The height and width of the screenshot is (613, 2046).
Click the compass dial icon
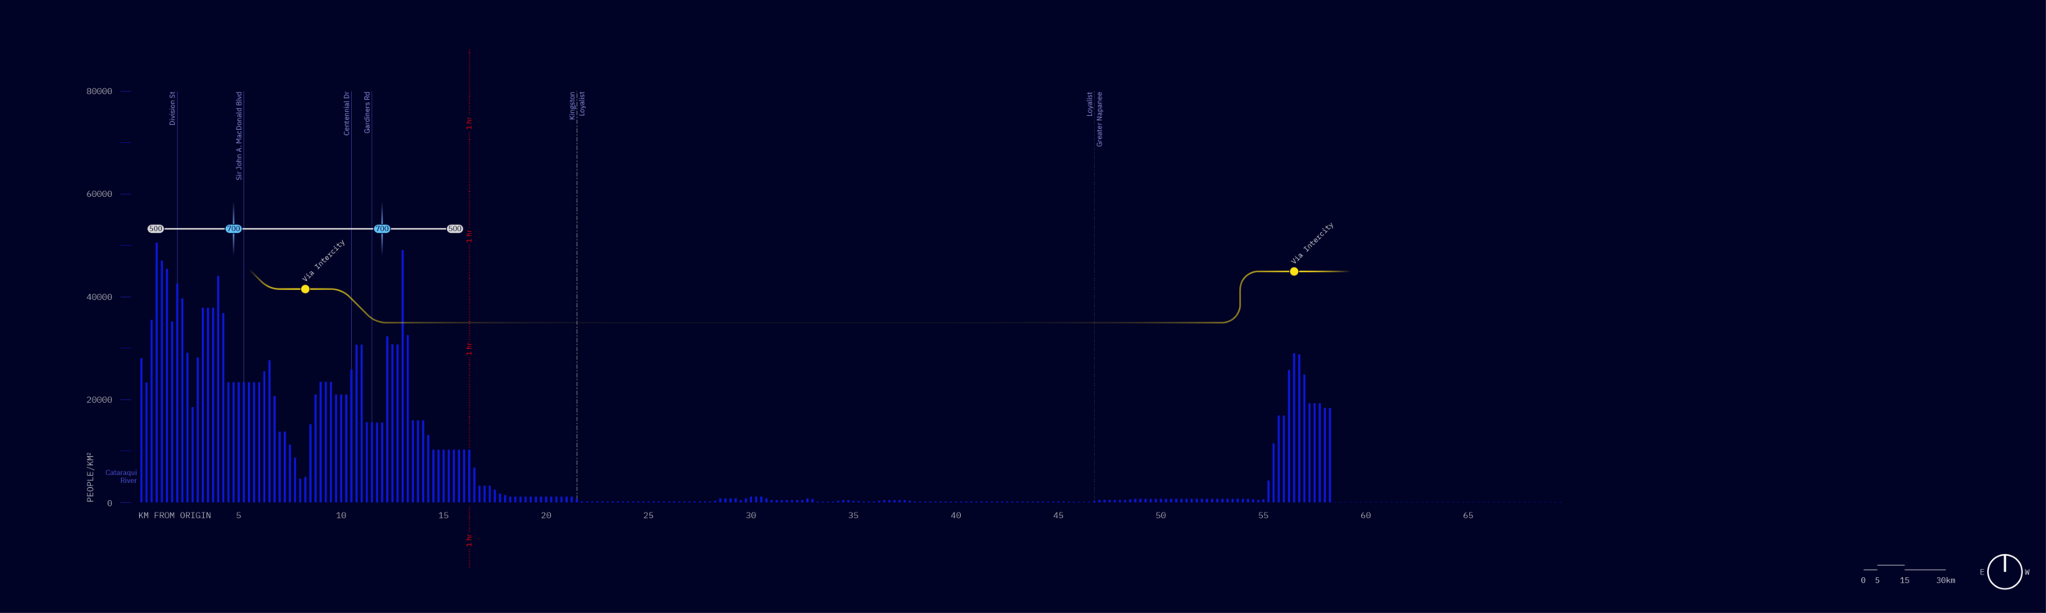click(x=2004, y=571)
